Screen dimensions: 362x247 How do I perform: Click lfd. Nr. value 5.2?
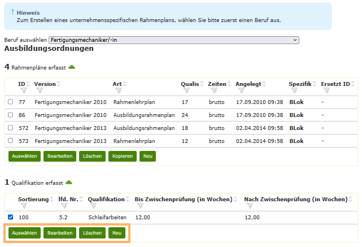pos(63,218)
